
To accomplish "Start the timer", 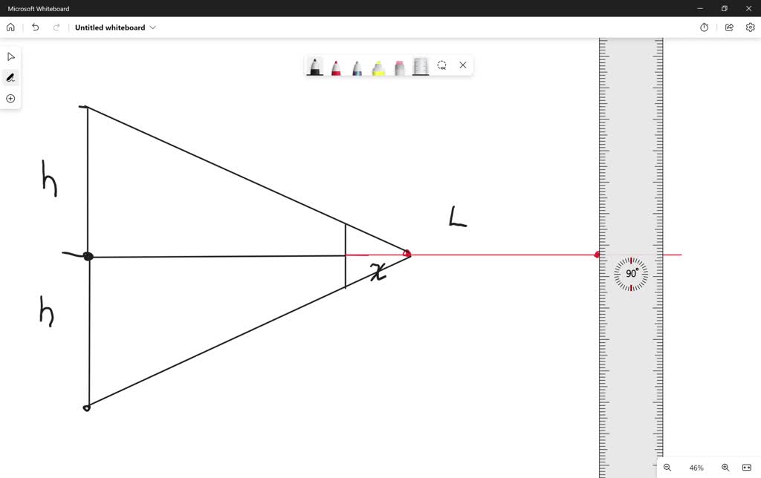I will click(x=704, y=27).
